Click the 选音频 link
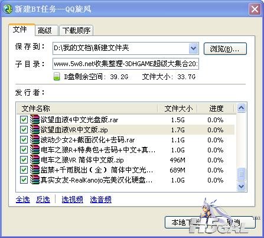 point(101,200)
